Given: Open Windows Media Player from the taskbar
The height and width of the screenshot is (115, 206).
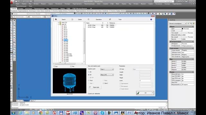Looking at the screenshot, I should tap(34, 113).
